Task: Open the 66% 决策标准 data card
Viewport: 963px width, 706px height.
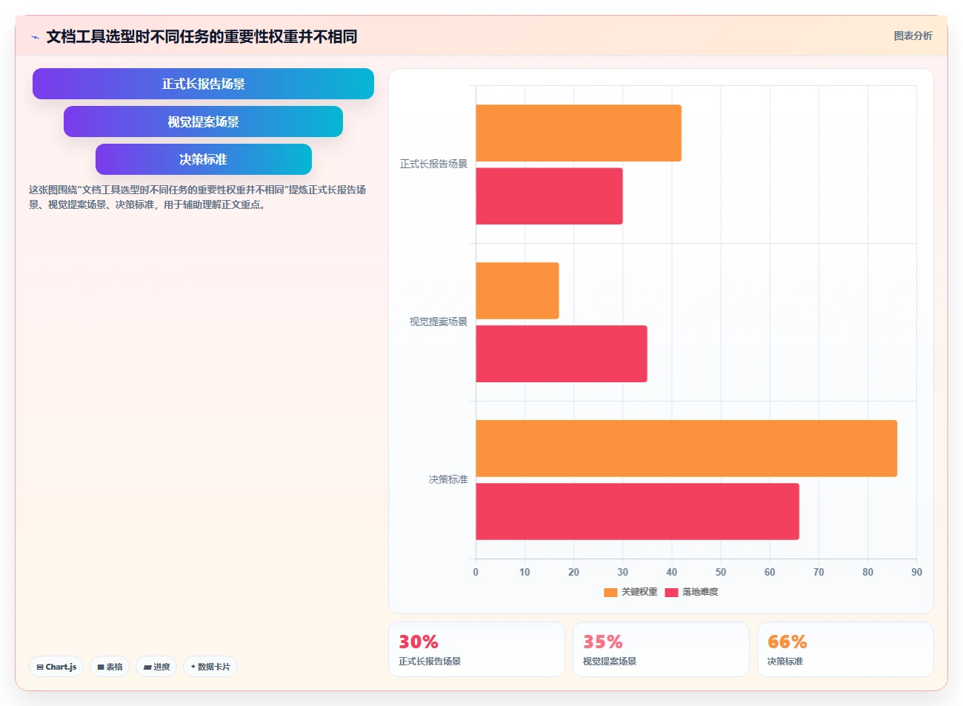Action: 845,649
